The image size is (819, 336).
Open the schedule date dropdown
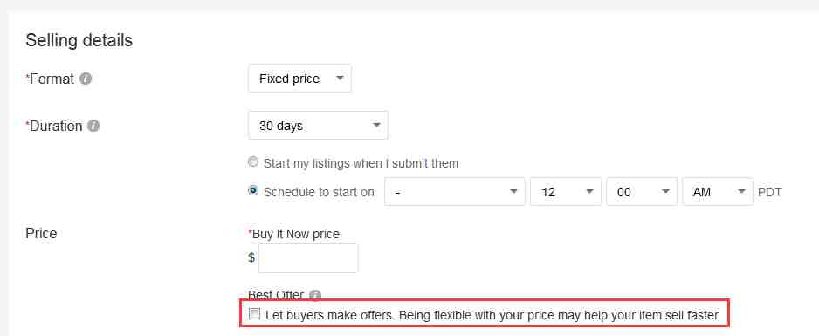454,191
